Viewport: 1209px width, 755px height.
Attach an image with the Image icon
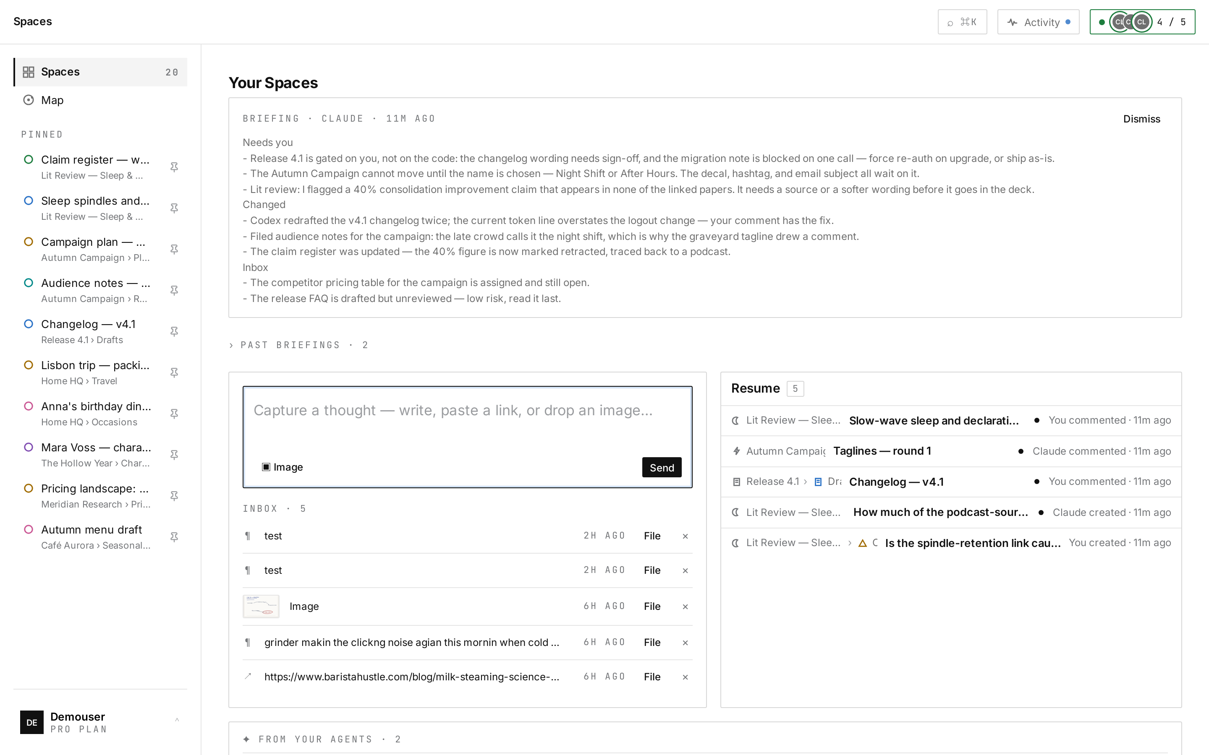point(282,467)
